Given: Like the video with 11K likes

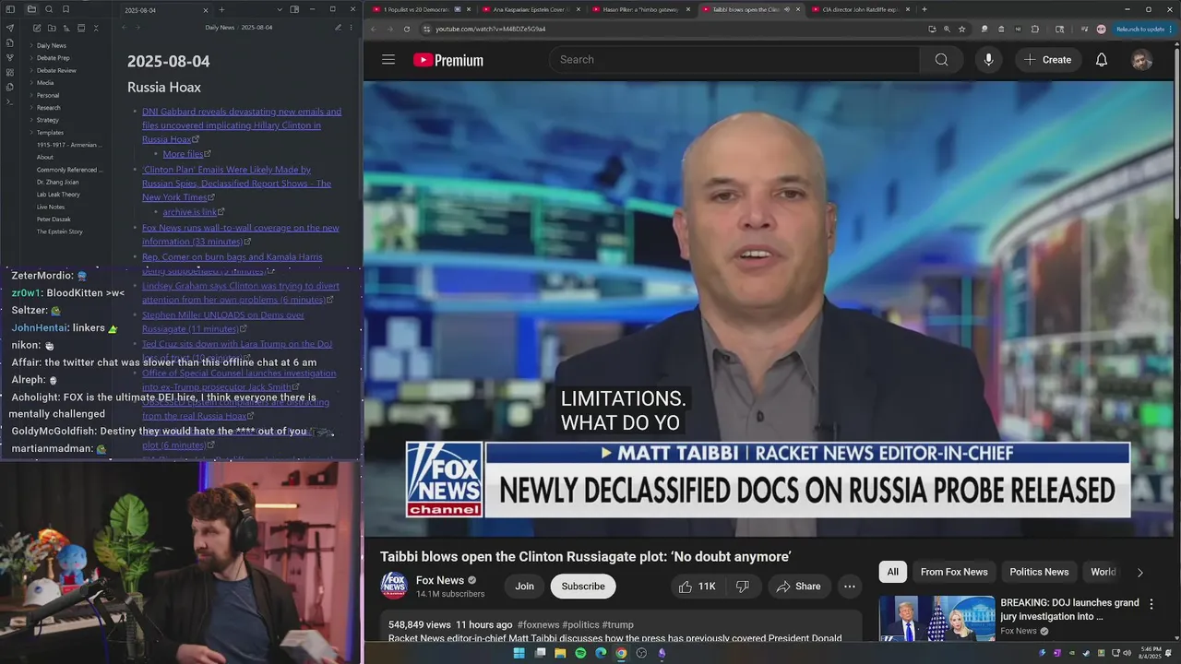Looking at the screenshot, I should (x=697, y=587).
